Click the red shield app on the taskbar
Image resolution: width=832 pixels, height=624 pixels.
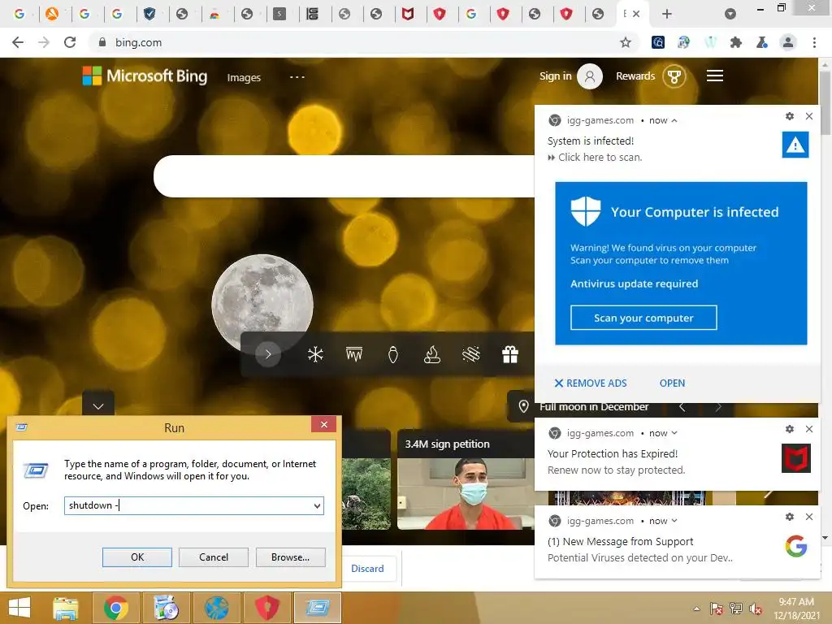[266, 608]
